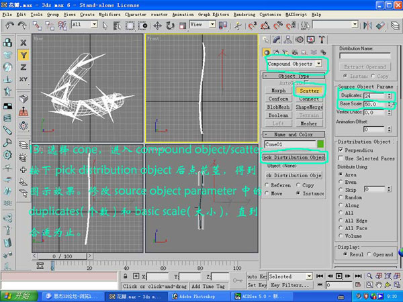Click the Redo arrow icon

tap(22, 26)
